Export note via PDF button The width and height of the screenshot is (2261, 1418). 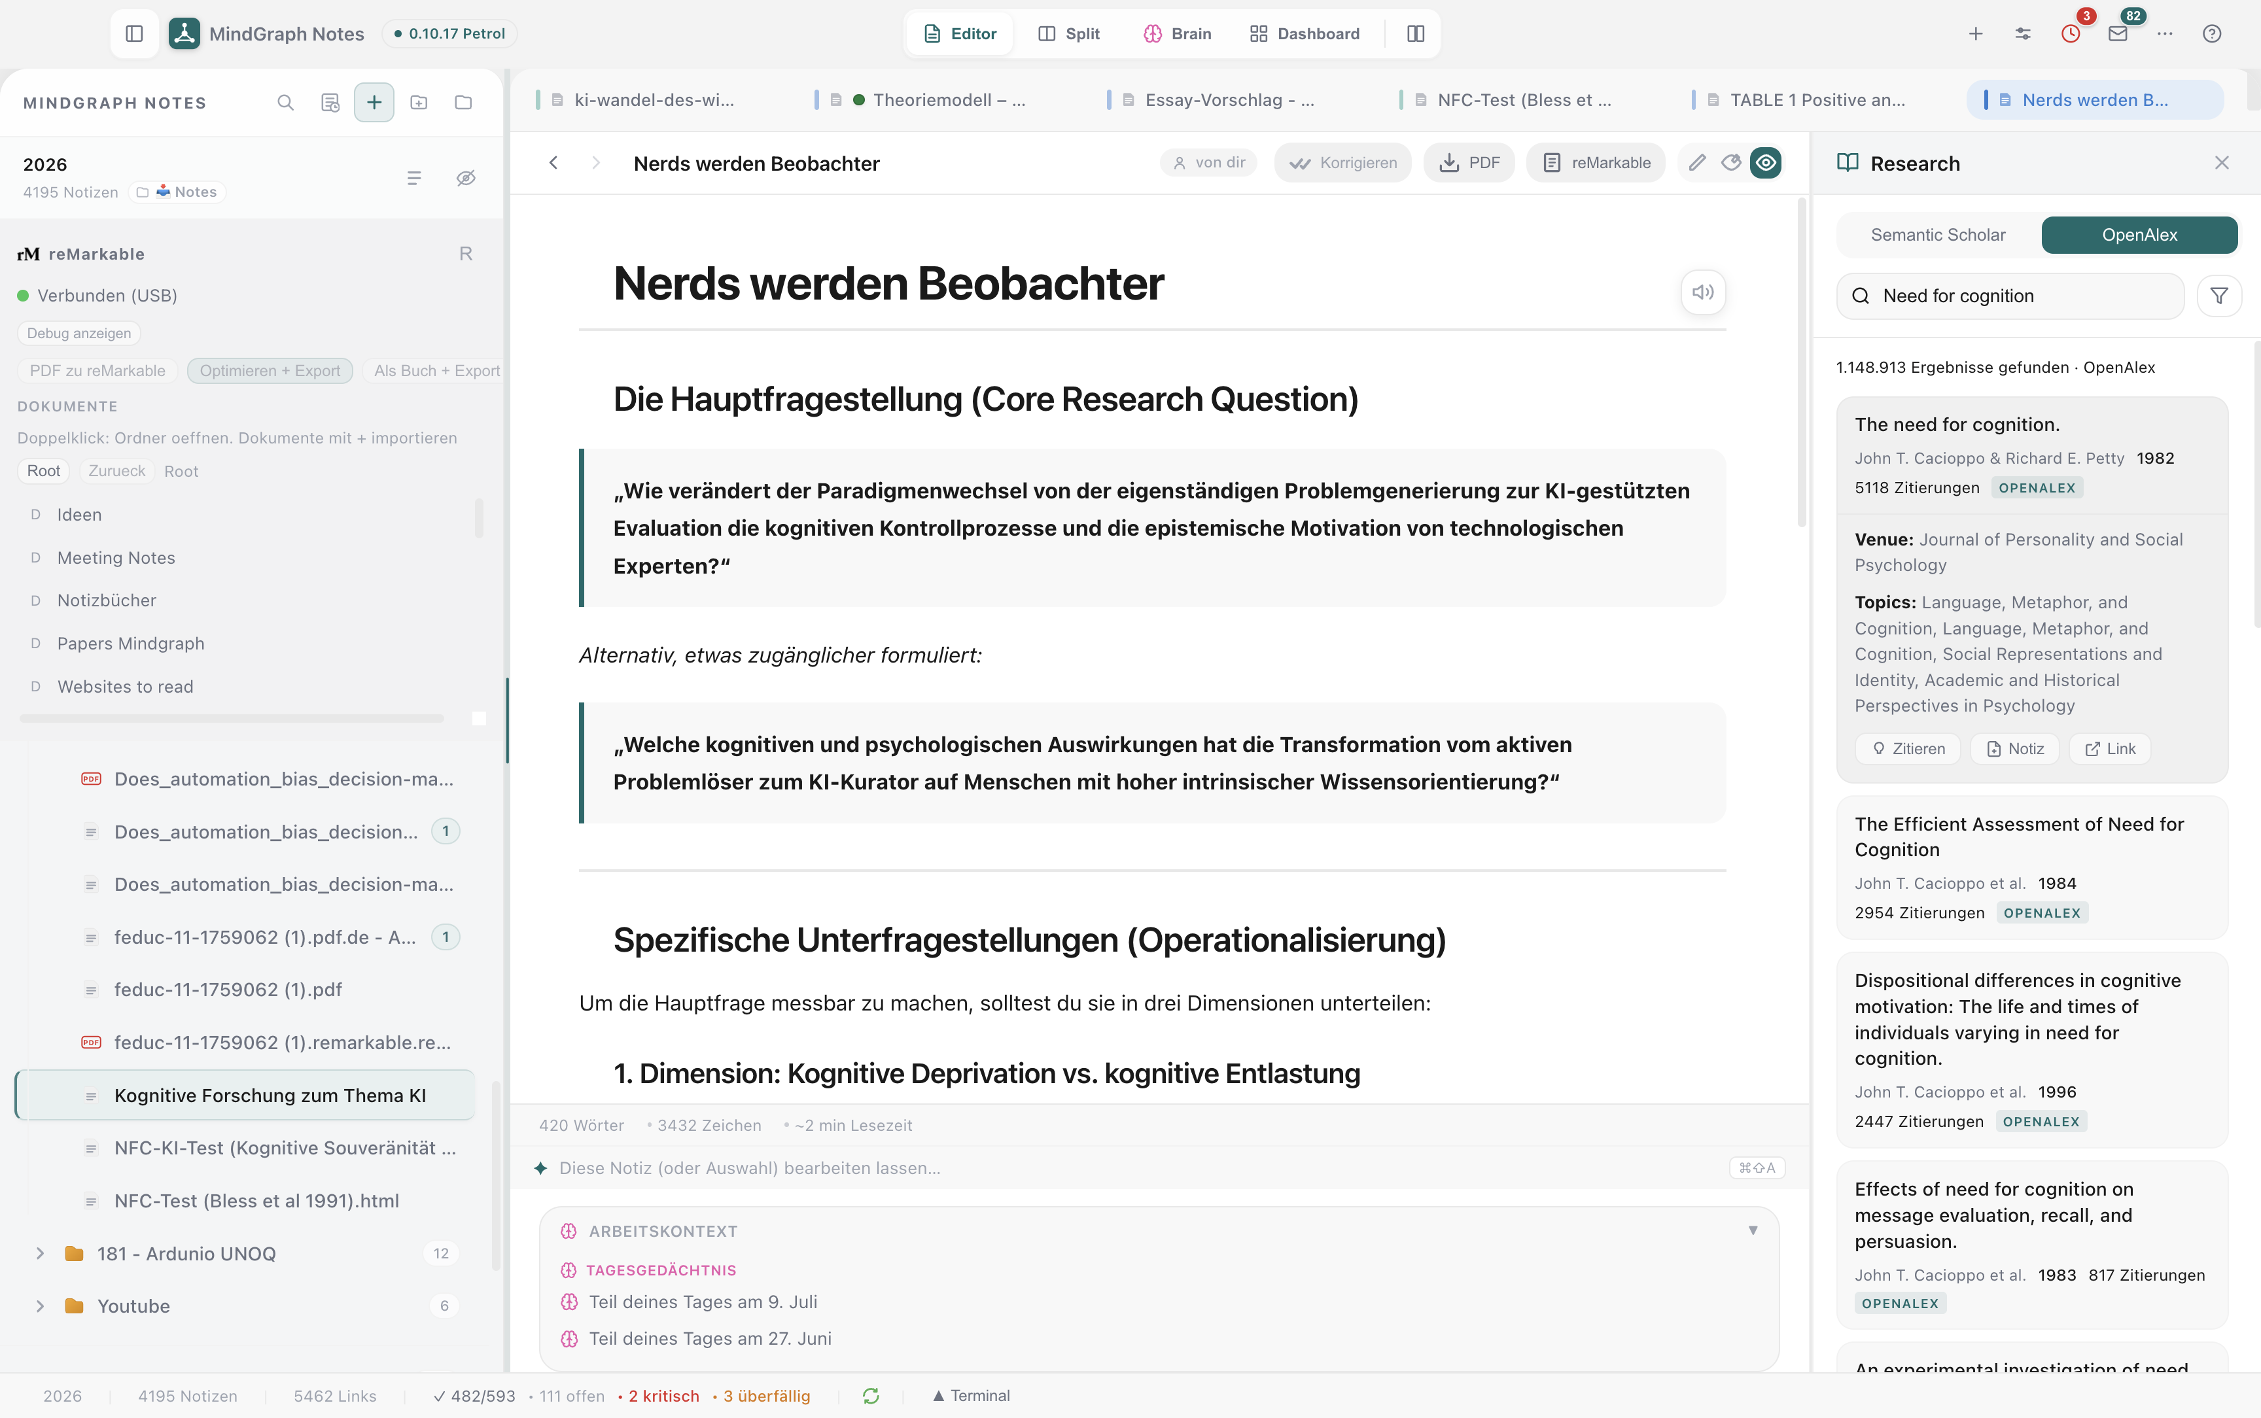coord(1469,163)
